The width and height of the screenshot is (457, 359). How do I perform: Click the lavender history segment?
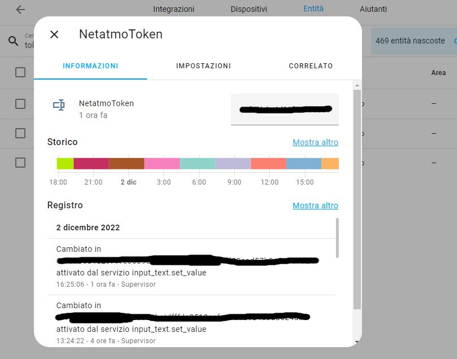[x=233, y=164]
